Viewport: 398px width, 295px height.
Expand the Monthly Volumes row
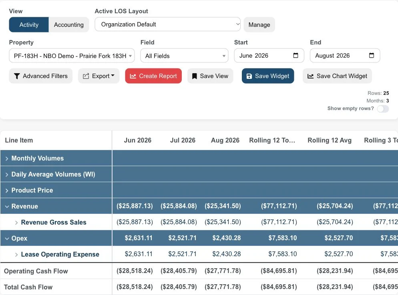coord(7,159)
